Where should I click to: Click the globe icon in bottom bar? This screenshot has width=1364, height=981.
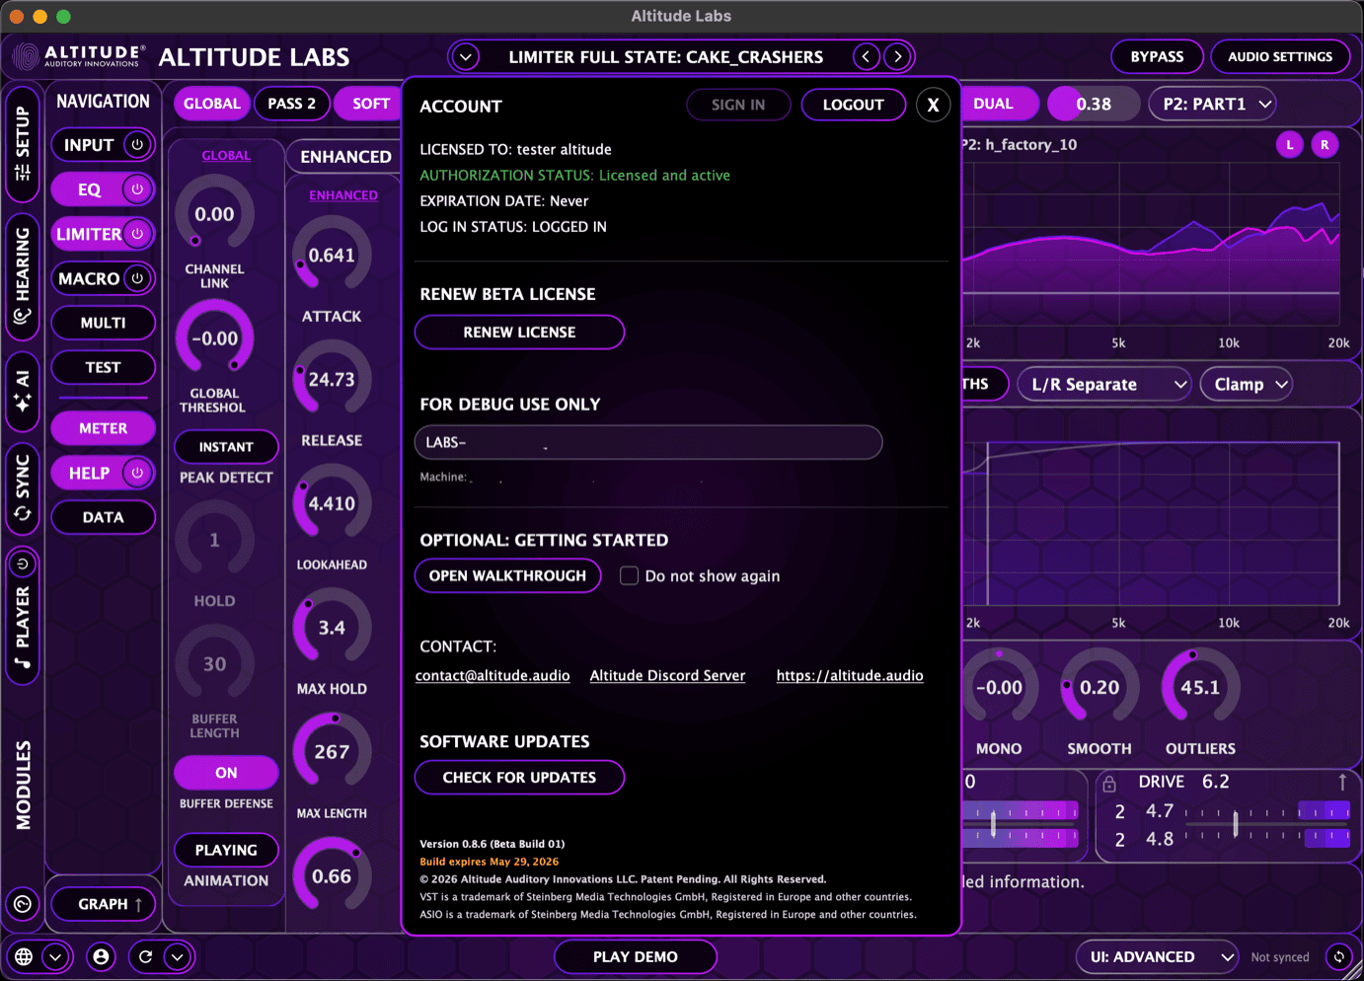pyautogui.click(x=24, y=956)
